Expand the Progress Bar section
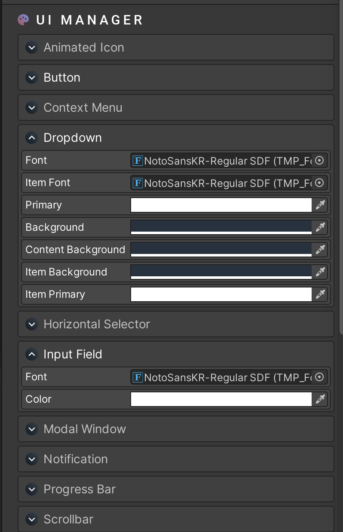This screenshot has height=532, width=343. 32,489
